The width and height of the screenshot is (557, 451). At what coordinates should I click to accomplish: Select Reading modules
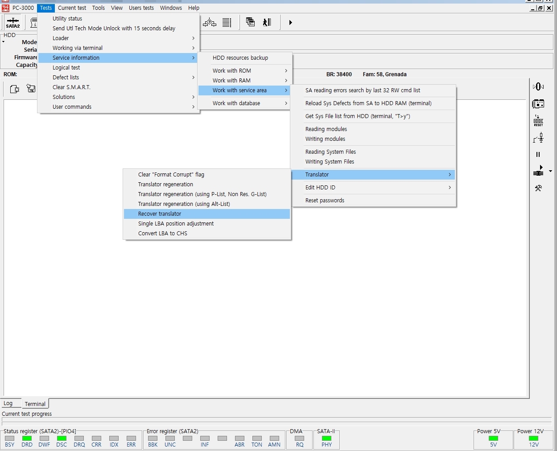click(x=373, y=129)
